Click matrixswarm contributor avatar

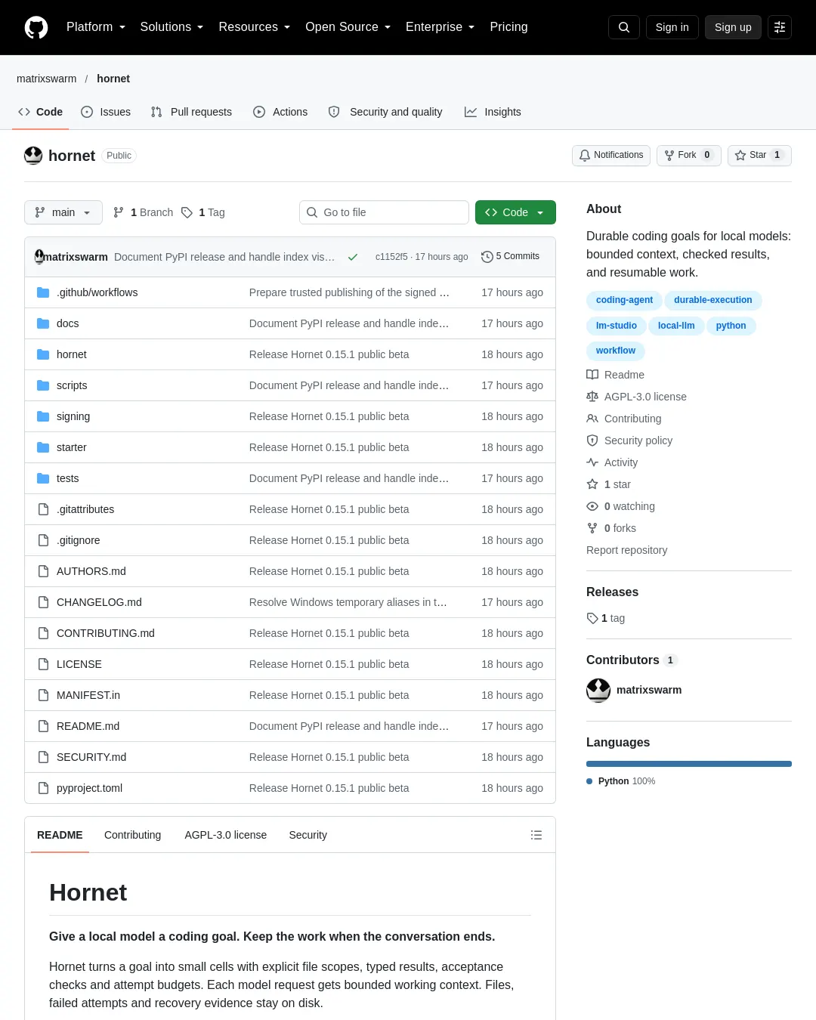(x=598, y=690)
